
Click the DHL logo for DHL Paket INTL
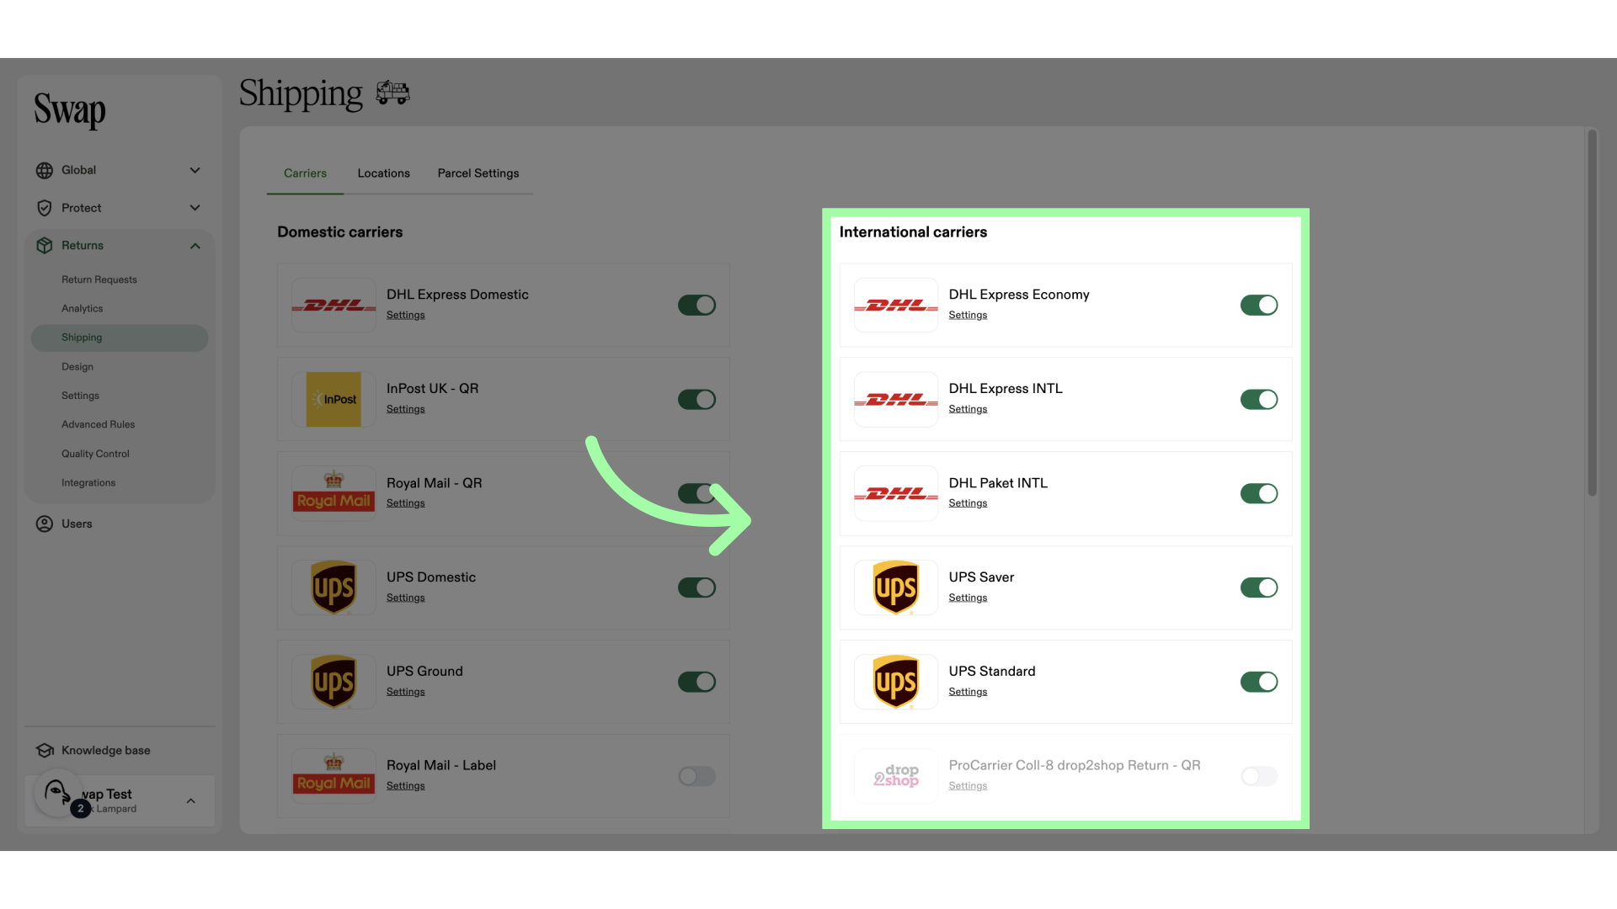(x=896, y=493)
